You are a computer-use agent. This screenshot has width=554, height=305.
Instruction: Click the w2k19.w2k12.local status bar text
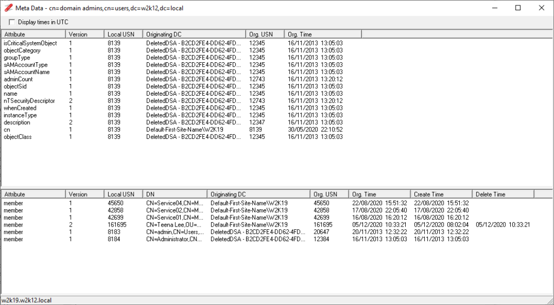tap(27, 301)
